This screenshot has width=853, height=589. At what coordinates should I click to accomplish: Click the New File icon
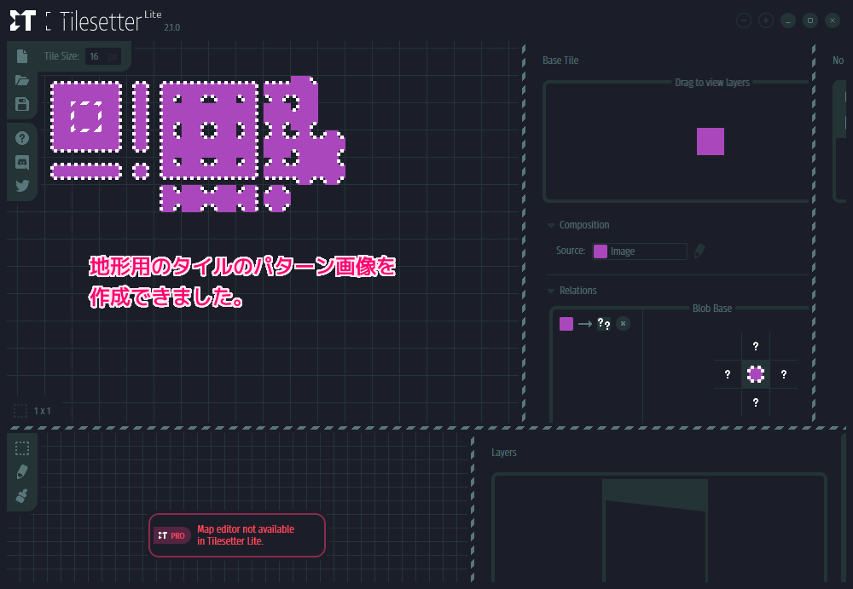(22, 56)
